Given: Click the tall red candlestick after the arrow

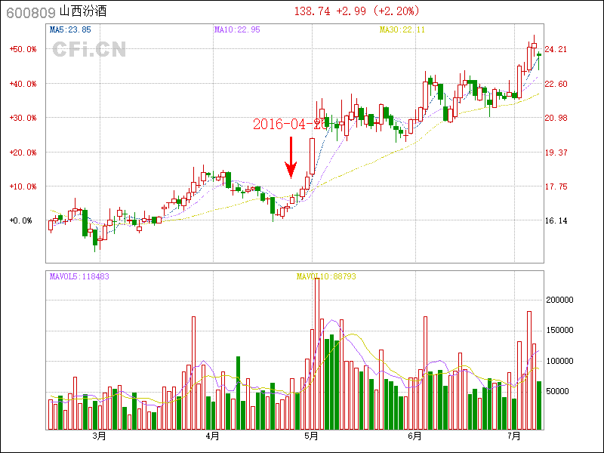Looking at the screenshot, I should pos(312,156).
